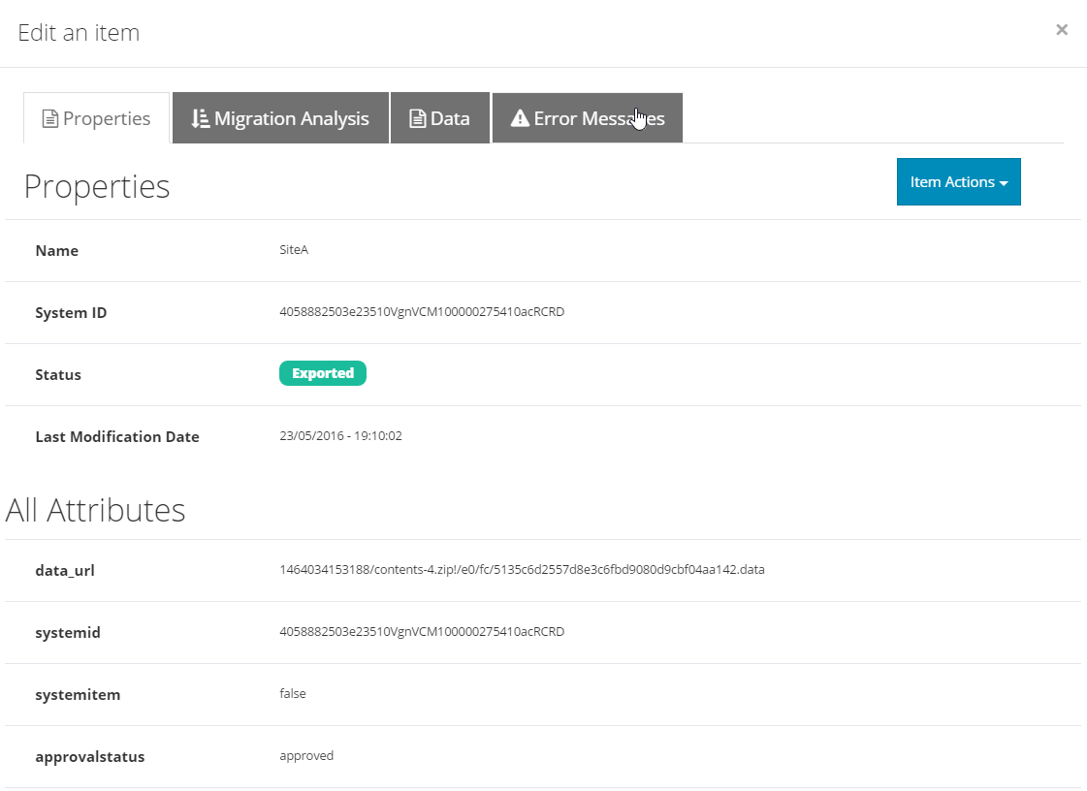Select the systemitem value false
The height and width of the screenshot is (791, 1087).
point(293,693)
